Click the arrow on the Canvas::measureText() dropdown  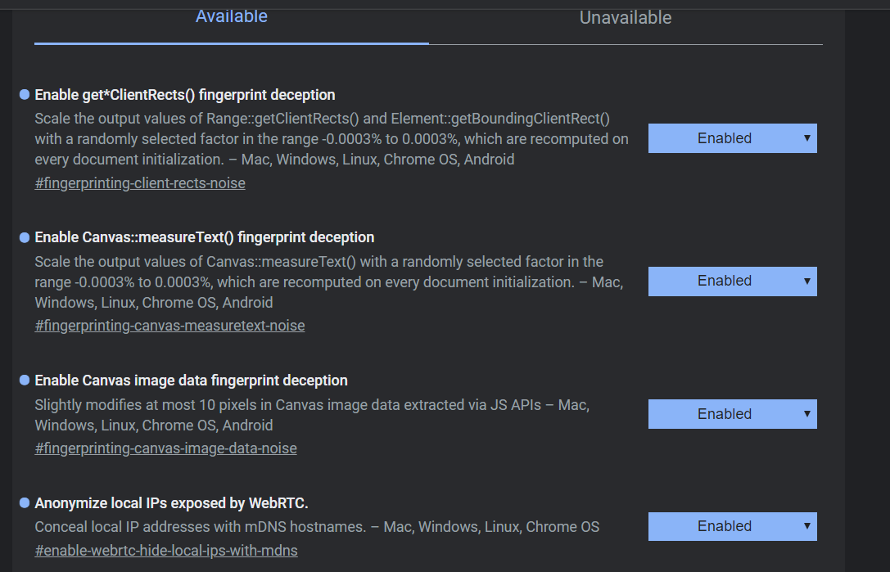coord(806,281)
